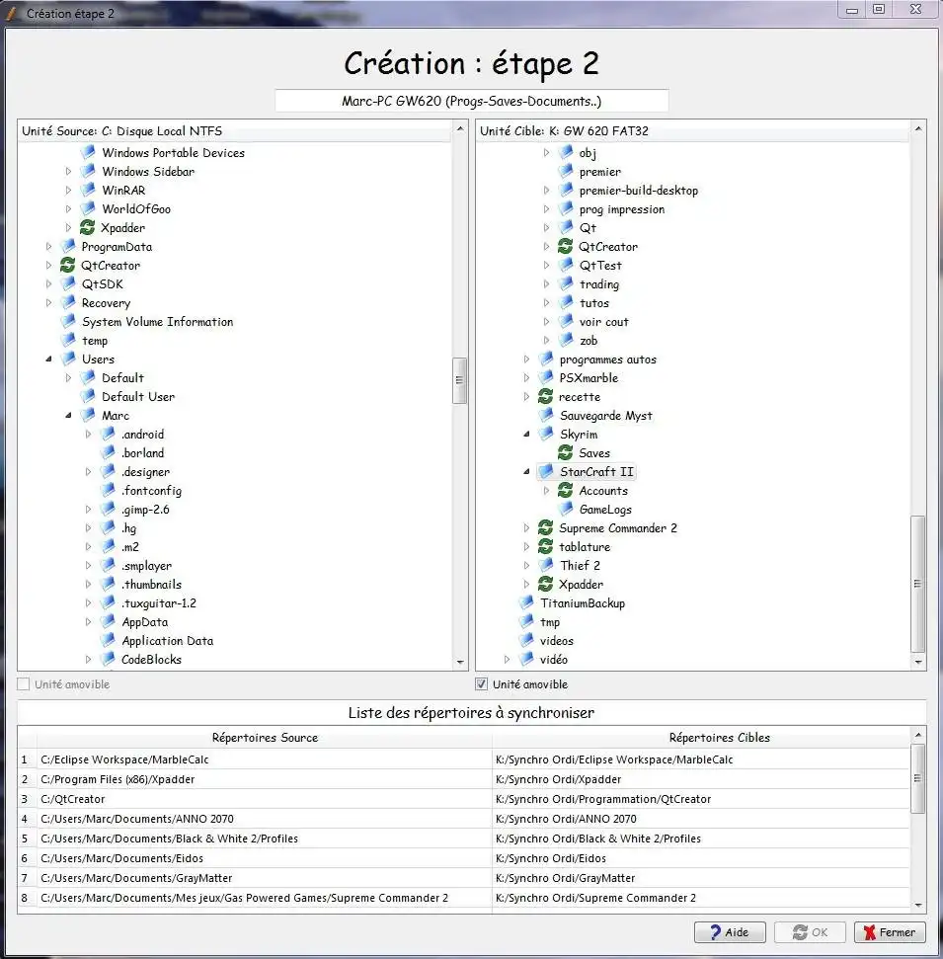Select cell K:/Synchro Ordi/Xpadder
This screenshot has width=943, height=959.
(x=701, y=779)
